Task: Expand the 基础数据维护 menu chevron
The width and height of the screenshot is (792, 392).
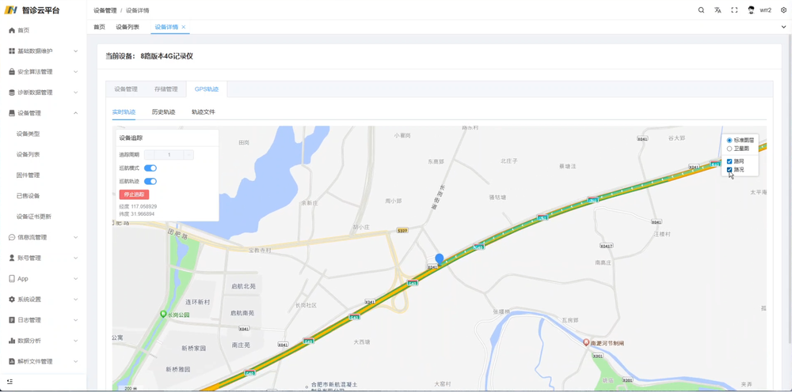Action: 76,51
